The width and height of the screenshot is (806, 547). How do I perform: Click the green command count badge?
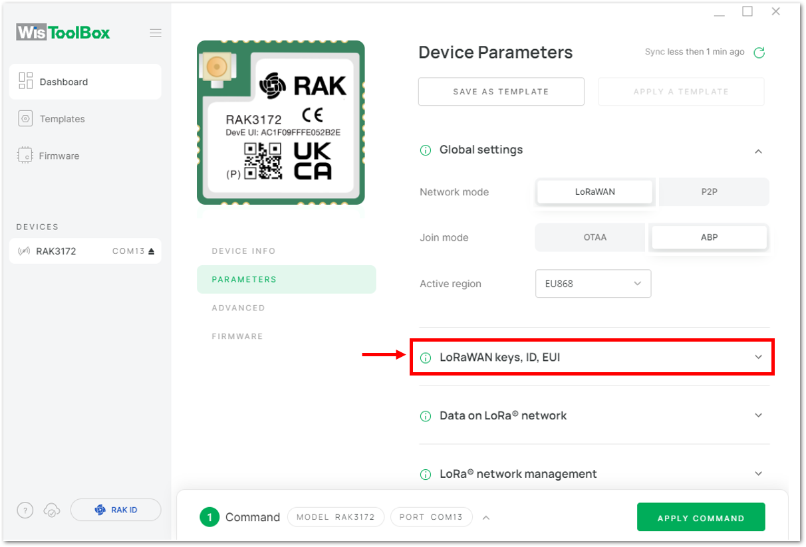coord(209,517)
